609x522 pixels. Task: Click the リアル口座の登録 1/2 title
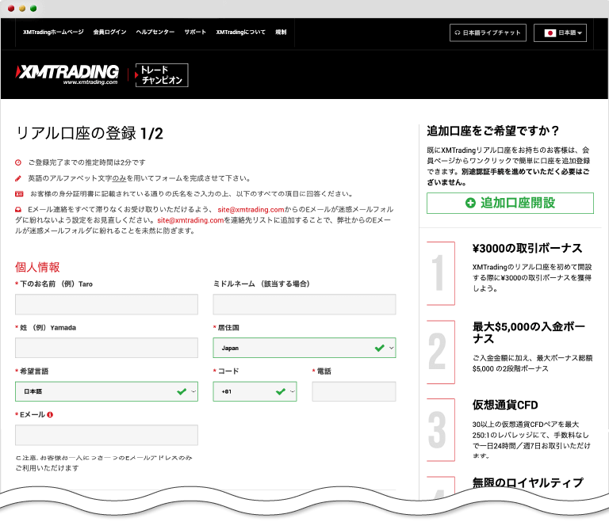click(89, 134)
